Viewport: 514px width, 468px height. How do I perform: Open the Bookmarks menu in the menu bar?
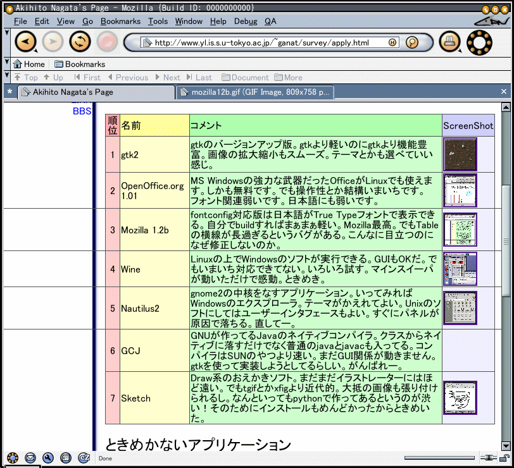[x=120, y=22]
